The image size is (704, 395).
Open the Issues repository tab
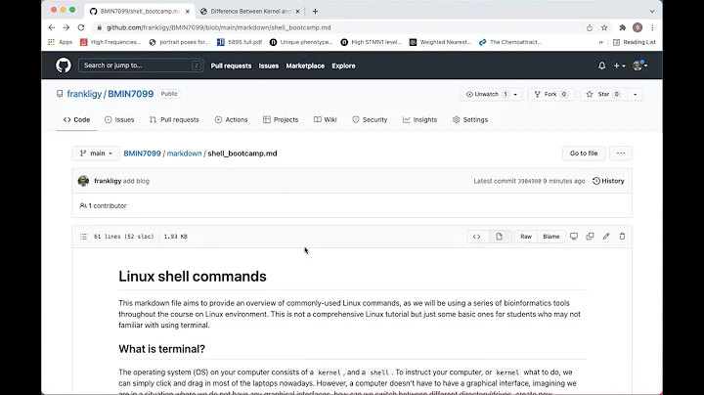click(x=119, y=119)
